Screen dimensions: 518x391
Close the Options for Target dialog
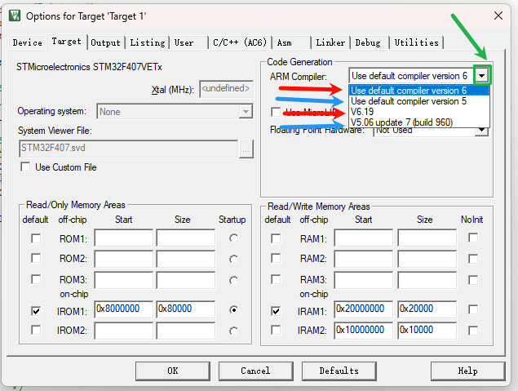[x=498, y=16]
